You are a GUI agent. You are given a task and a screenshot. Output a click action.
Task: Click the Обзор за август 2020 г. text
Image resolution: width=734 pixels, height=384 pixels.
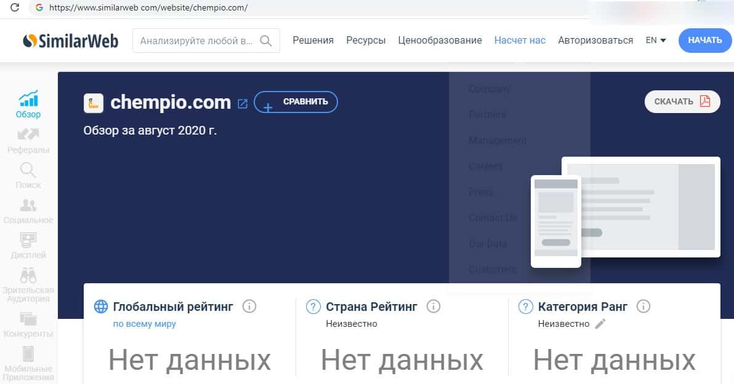150,130
